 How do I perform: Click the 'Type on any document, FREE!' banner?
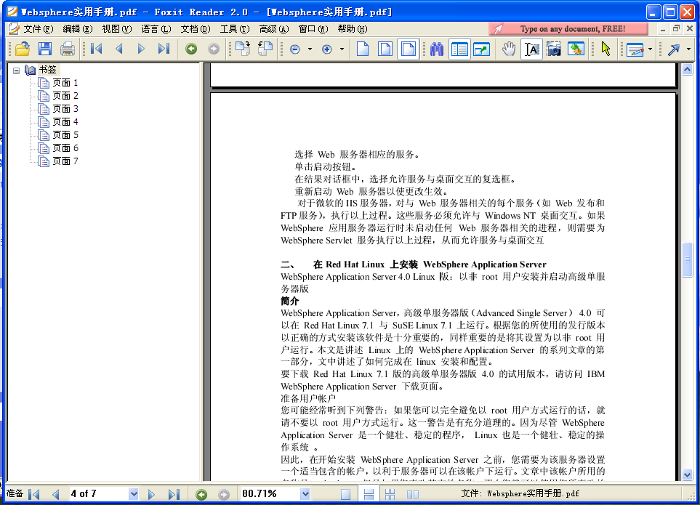pos(568,29)
